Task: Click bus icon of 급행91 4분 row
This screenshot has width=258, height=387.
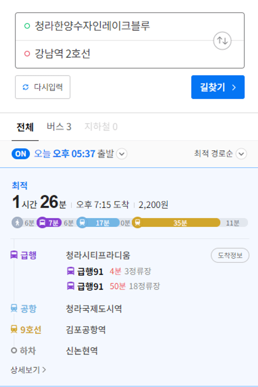Action: [71, 271]
